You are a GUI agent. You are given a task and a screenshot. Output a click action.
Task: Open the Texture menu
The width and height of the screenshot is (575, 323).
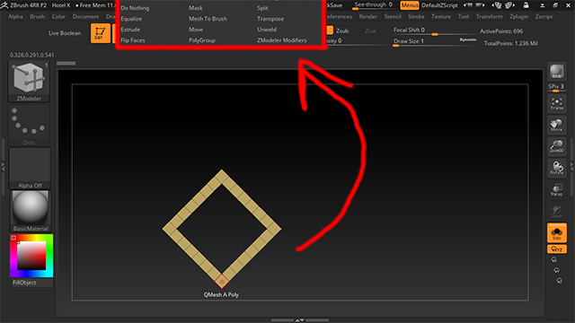tap(441, 16)
